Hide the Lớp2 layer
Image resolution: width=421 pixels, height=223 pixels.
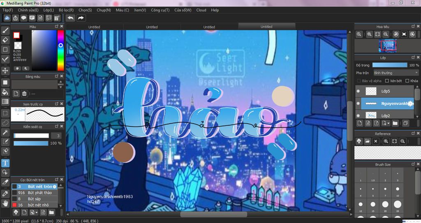pyautogui.click(x=358, y=116)
